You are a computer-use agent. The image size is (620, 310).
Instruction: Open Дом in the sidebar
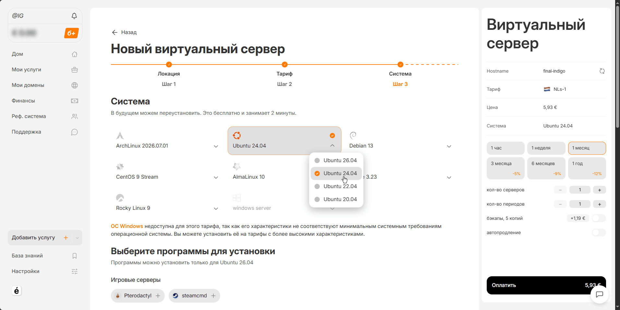click(45, 54)
